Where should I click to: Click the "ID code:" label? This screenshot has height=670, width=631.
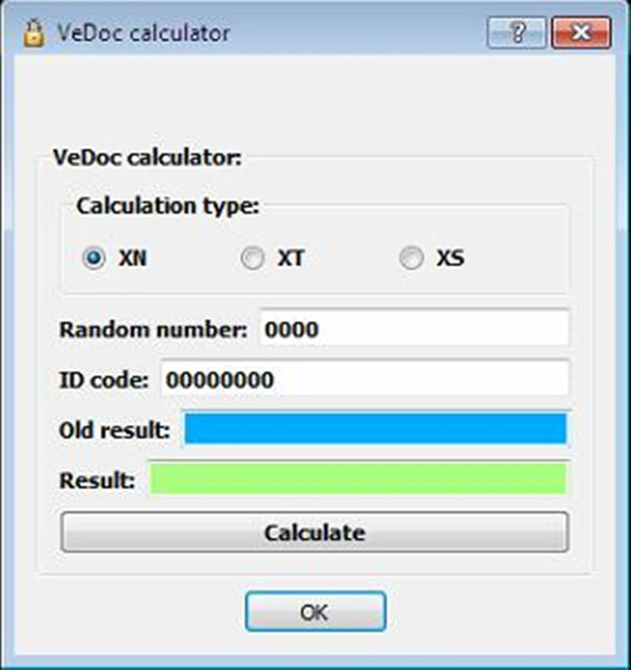(103, 381)
